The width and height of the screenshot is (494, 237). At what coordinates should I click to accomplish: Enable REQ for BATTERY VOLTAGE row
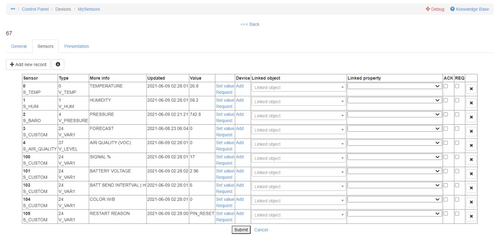click(457, 171)
